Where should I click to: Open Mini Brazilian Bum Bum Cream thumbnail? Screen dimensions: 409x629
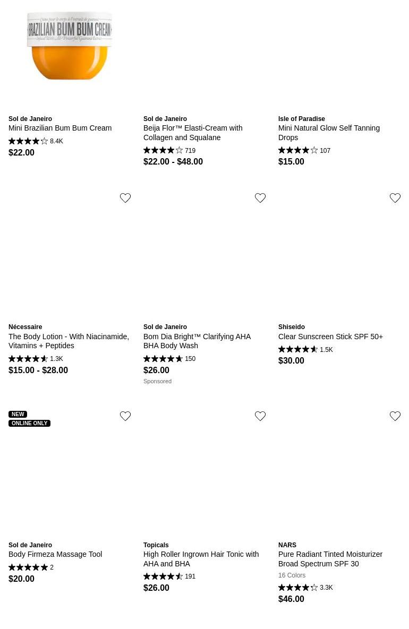(x=70, y=47)
